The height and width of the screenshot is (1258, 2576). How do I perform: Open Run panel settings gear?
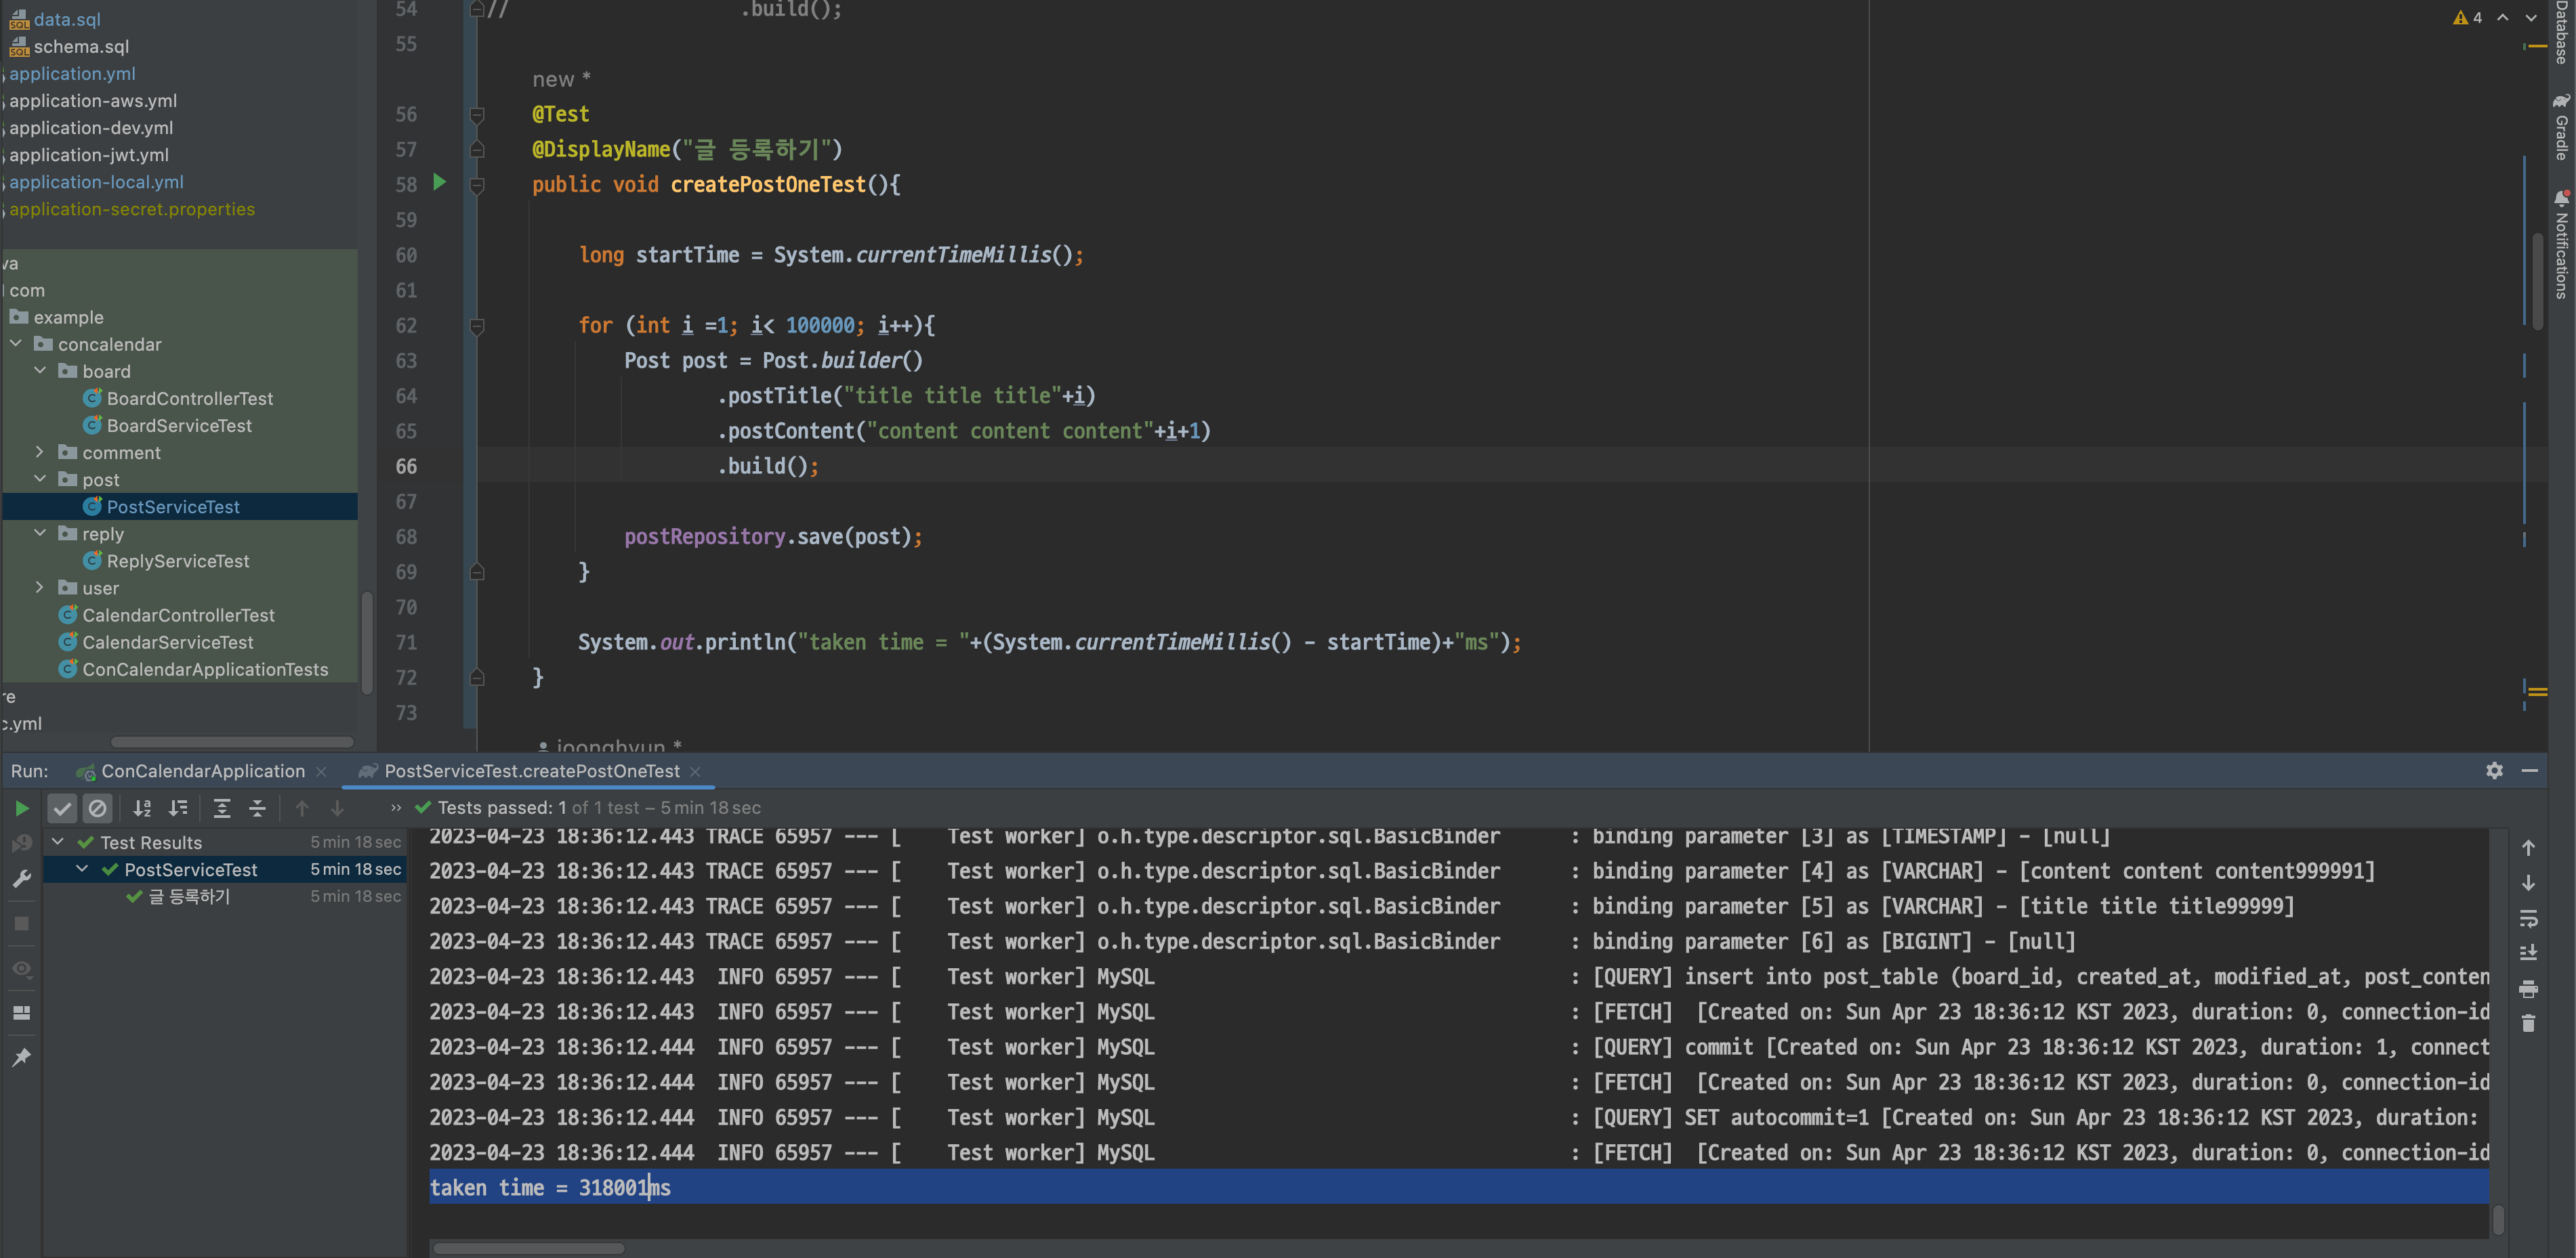(2494, 771)
